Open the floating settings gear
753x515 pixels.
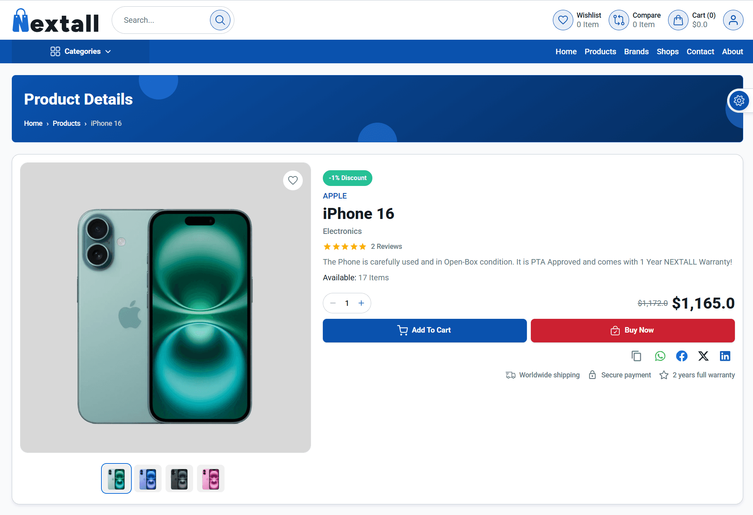(x=739, y=101)
